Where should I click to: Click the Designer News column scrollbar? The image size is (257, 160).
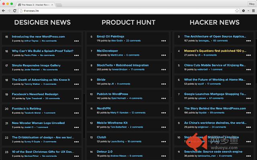tap(84, 116)
